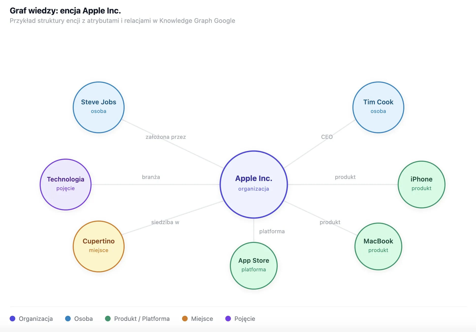Click the 'produkt' edge label near MacBook
Screen dimensions: 476x332
click(330, 222)
